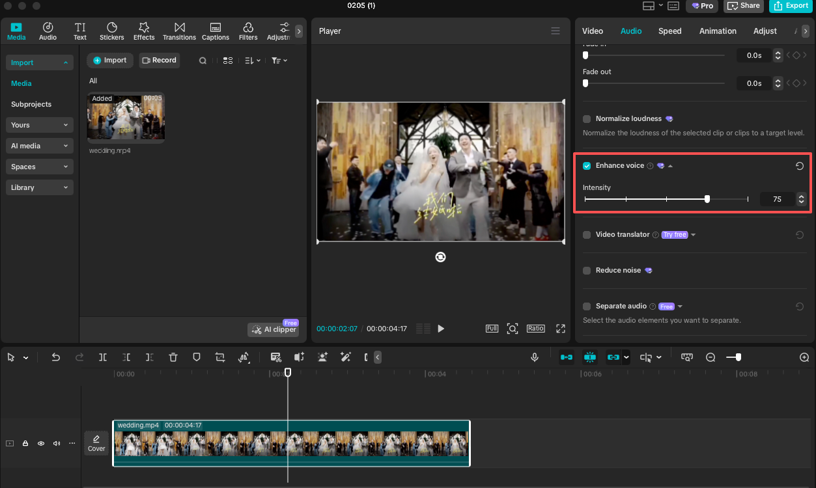The image size is (816, 488).
Task: Open the Player hamburger menu
Action: (556, 31)
